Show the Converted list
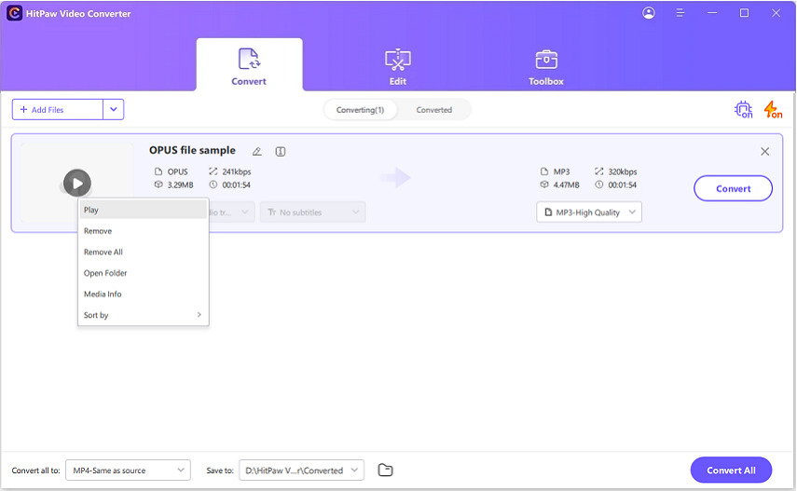This screenshot has height=491, width=797. click(434, 110)
